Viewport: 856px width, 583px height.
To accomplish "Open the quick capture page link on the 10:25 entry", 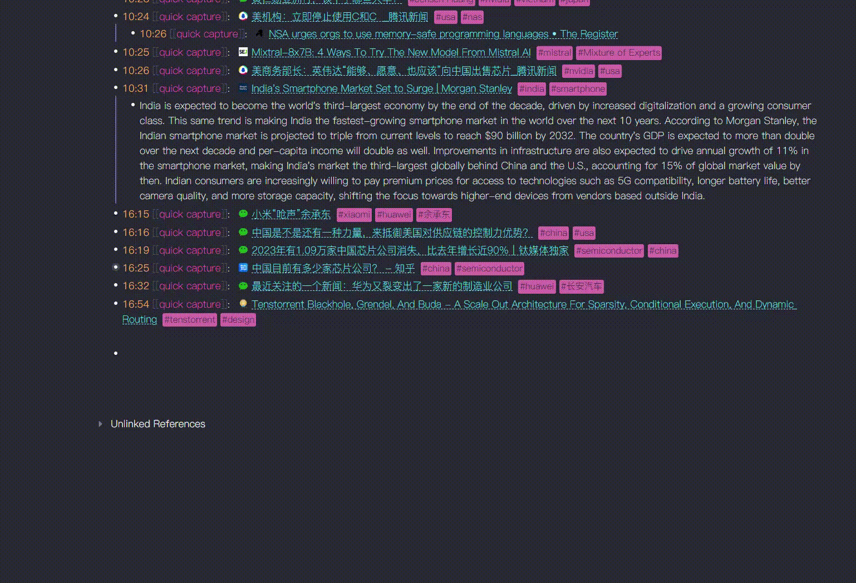I will 190,52.
